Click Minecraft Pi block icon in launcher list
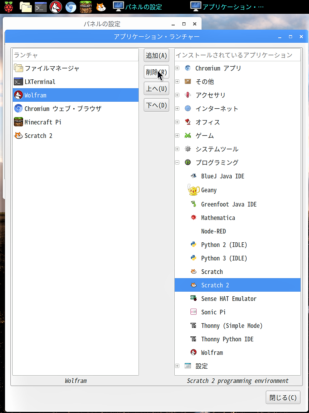The height and width of the screenshot is (413, 309). (x=18, y=122)
